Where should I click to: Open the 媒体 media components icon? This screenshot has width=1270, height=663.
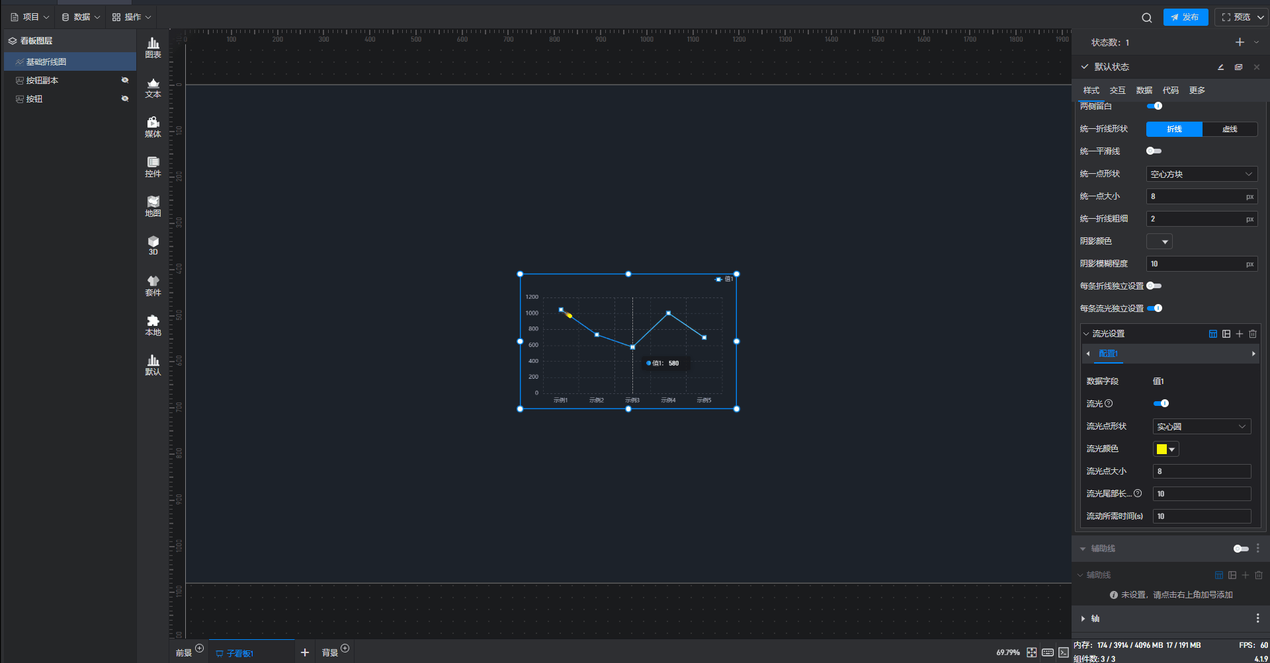(x=153, y=127)
